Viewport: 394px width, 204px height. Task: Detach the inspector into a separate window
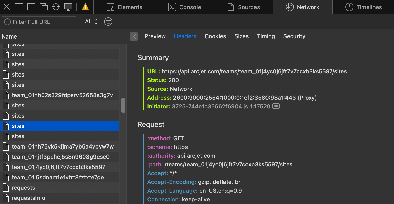click(44, 7)
